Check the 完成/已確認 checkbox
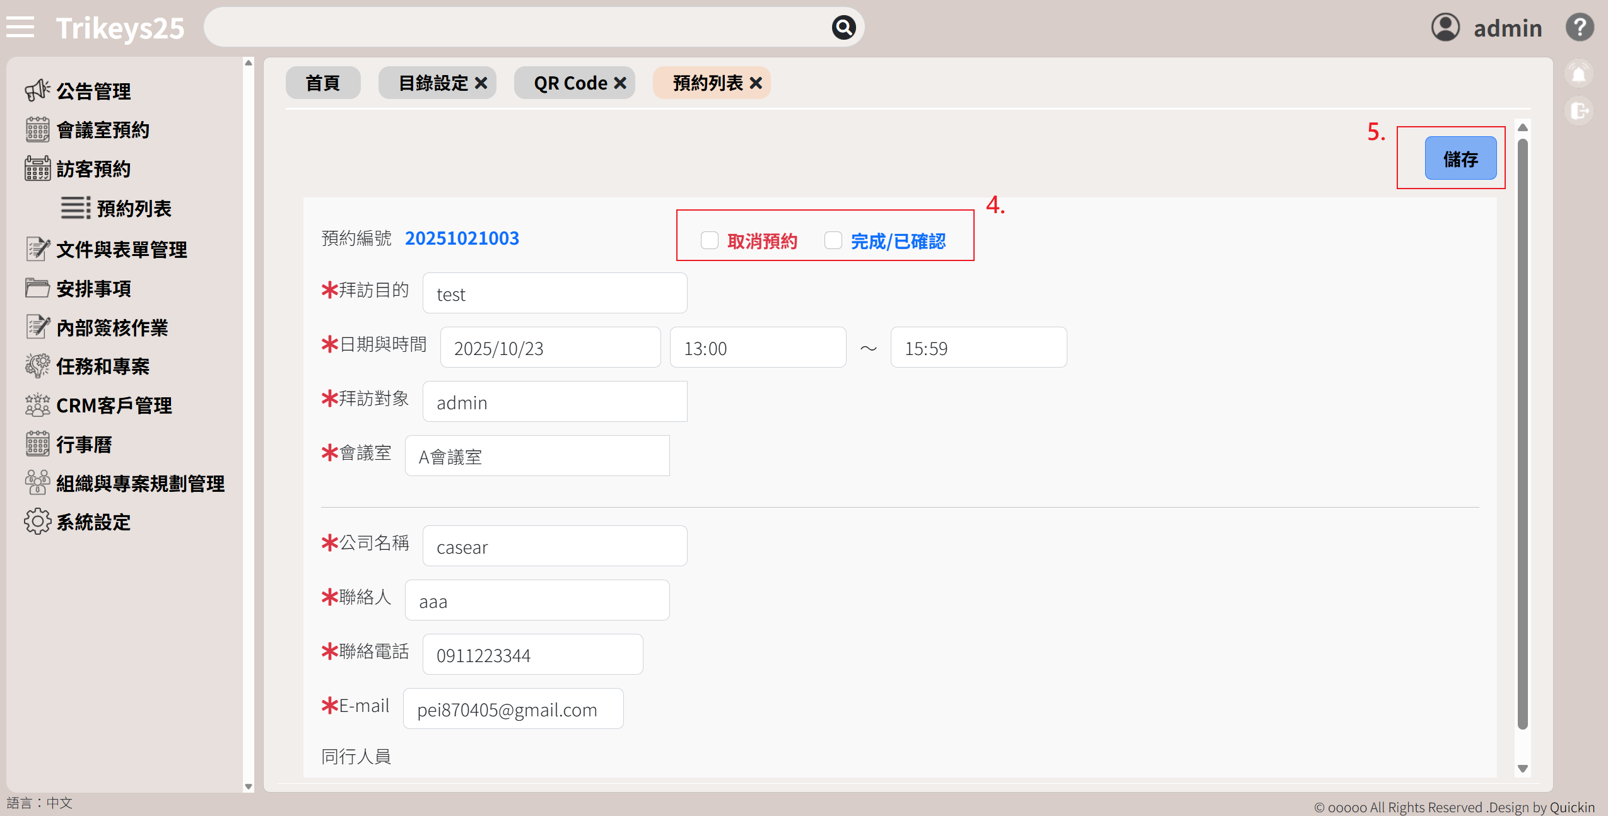The image size is (1608, 816). coord(833,240)
